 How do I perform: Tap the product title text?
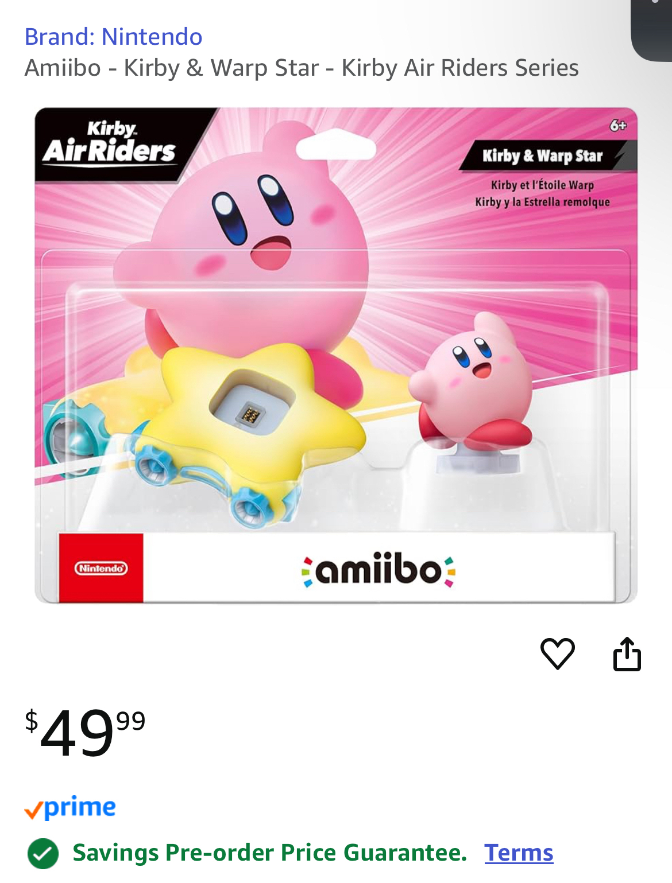pos(302,68)
